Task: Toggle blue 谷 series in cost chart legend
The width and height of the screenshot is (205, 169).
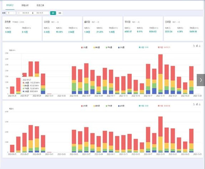Action: pos(121,106)
